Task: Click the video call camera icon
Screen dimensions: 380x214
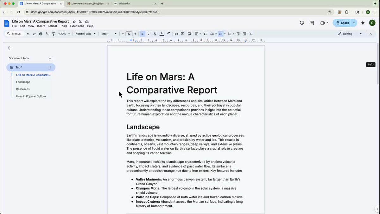Action: [323, 23]
